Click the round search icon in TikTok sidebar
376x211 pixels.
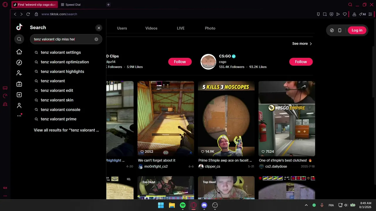point(19,39)
